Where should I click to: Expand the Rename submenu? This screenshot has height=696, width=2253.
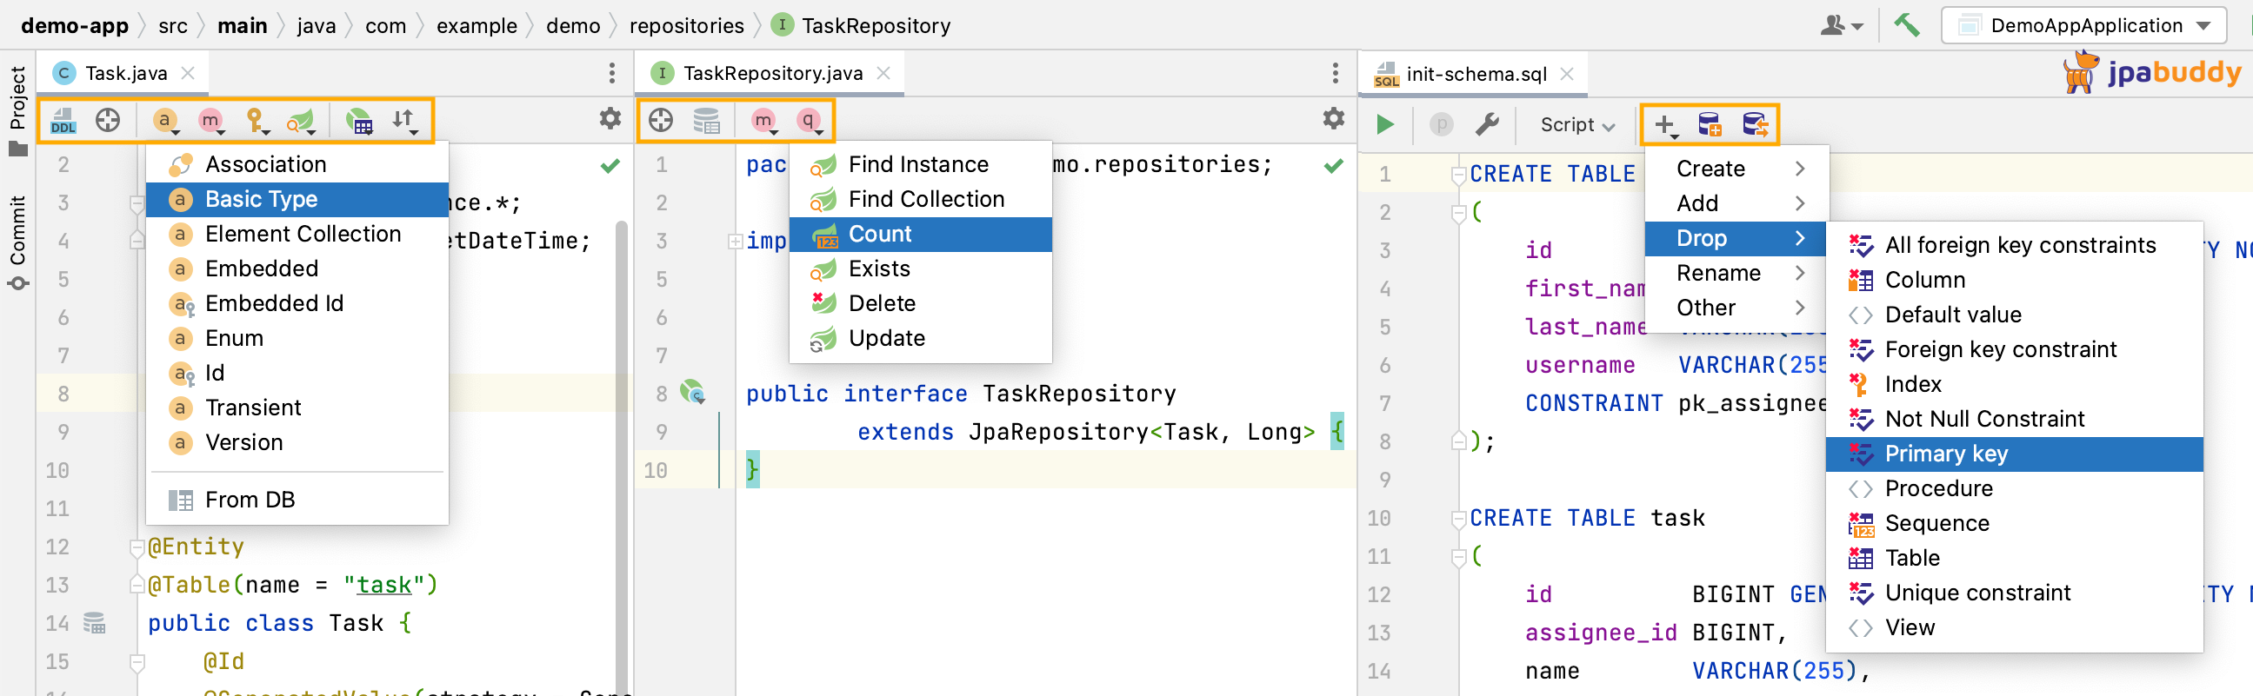1736,273
